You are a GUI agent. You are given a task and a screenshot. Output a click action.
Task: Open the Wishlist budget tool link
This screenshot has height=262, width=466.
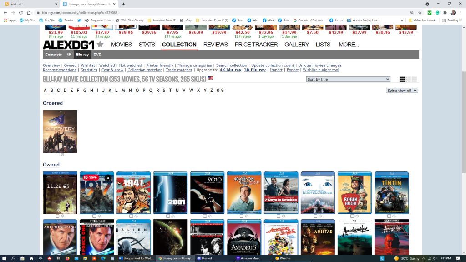[321, 70]
